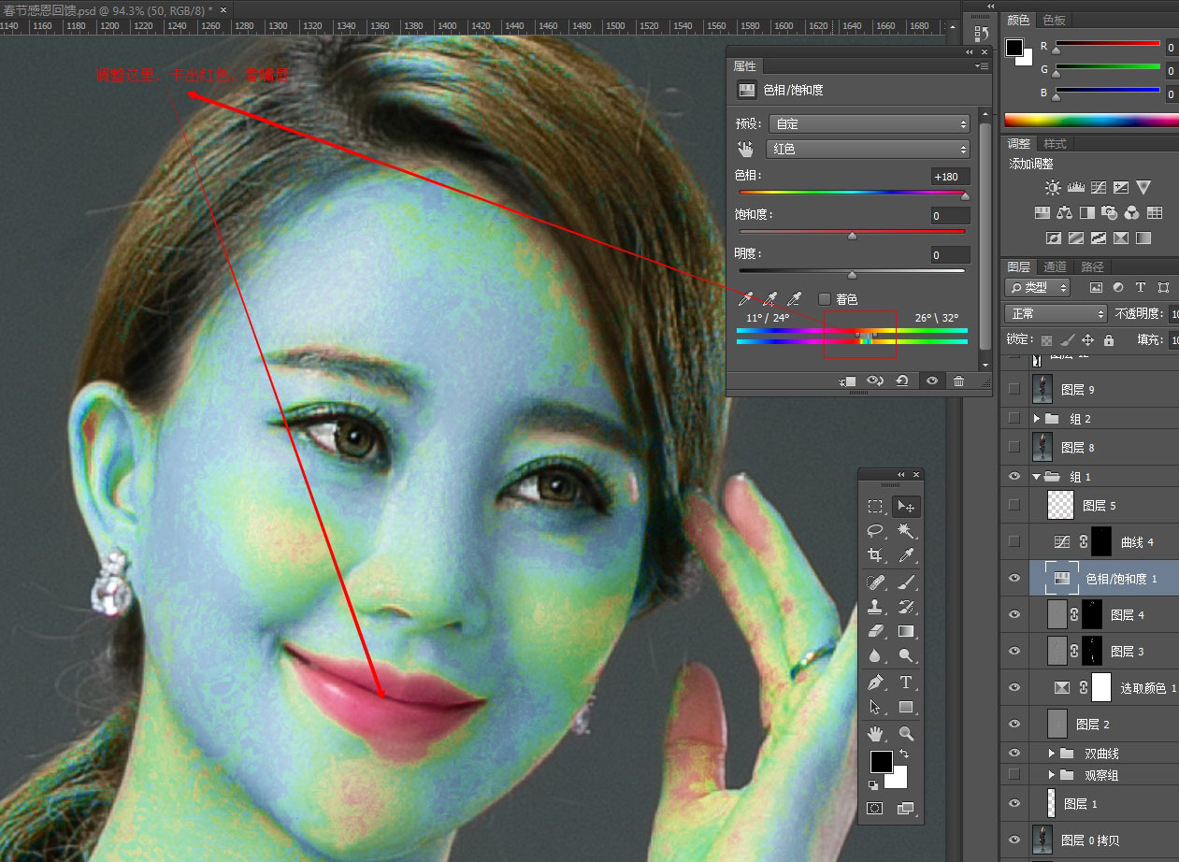Click the reset adjustment defaults icon
Screen dimensions: 1179x862
901,381
